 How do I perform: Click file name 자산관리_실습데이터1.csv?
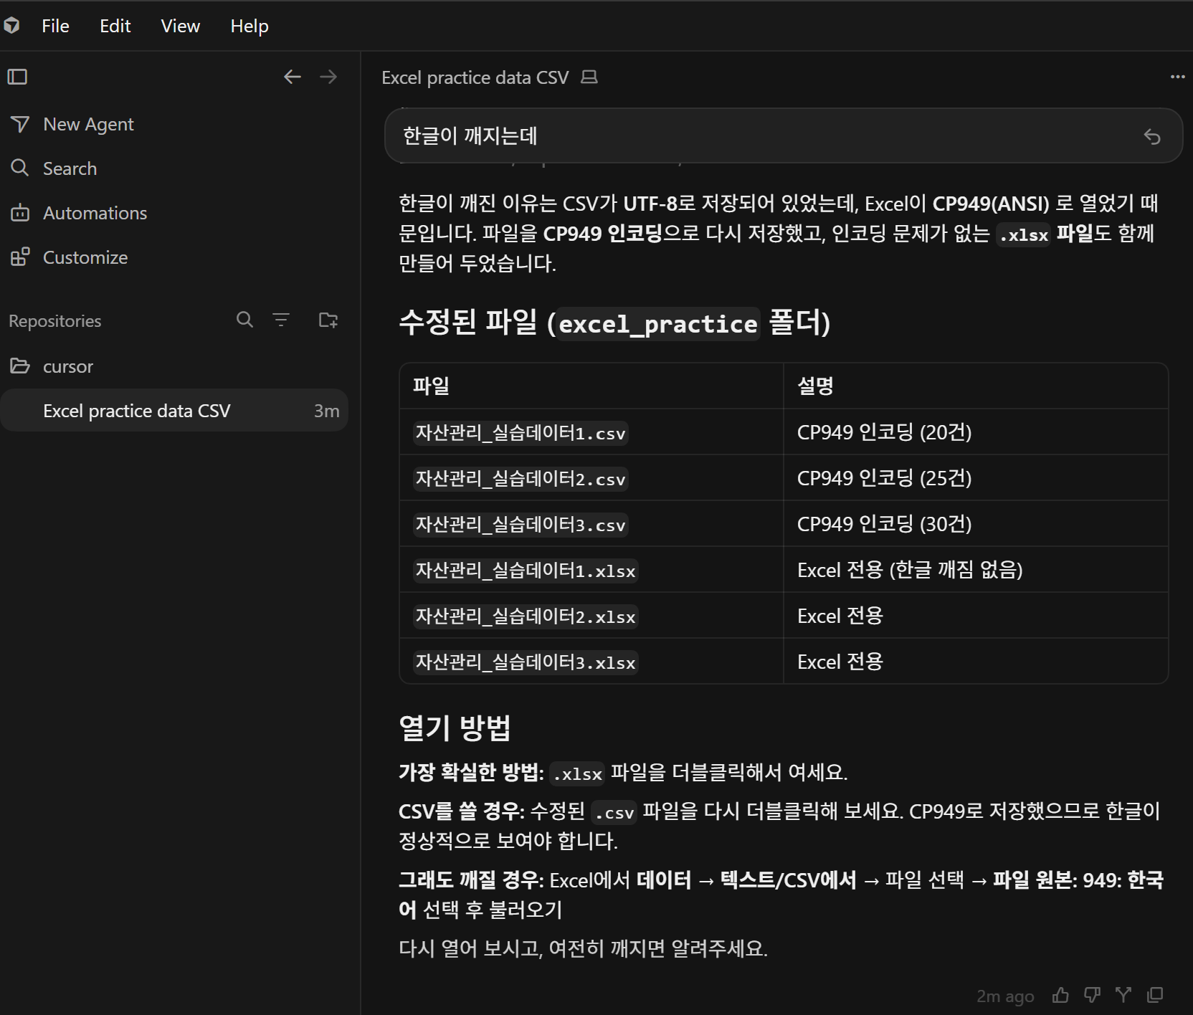coord(521,433)
